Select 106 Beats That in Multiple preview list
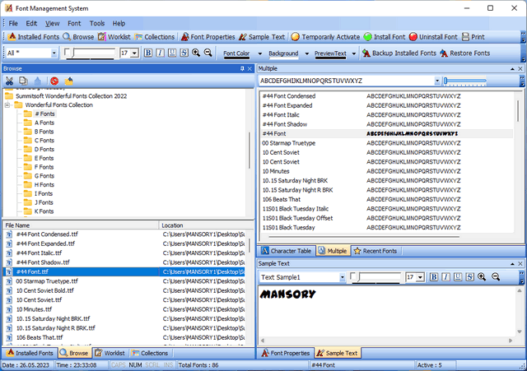 coord(282,199)
